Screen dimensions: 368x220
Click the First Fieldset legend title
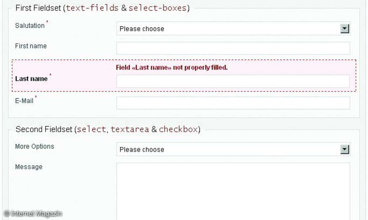tap(102, 8)
